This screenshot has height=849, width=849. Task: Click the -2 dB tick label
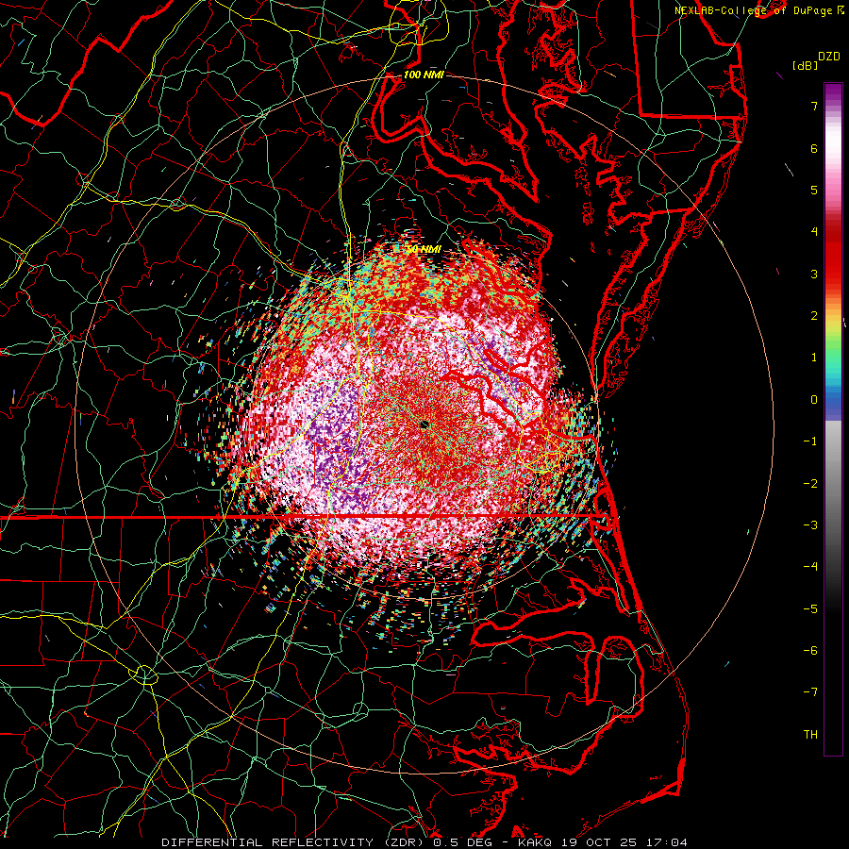click(x=810, y=484)
